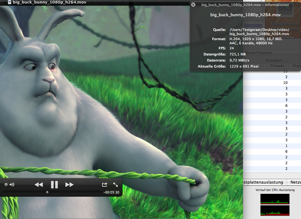Click the Format value H.264, 1920 x 1080

coord(256,39)
